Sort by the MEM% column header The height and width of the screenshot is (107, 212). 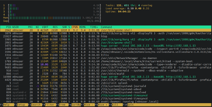82,27
